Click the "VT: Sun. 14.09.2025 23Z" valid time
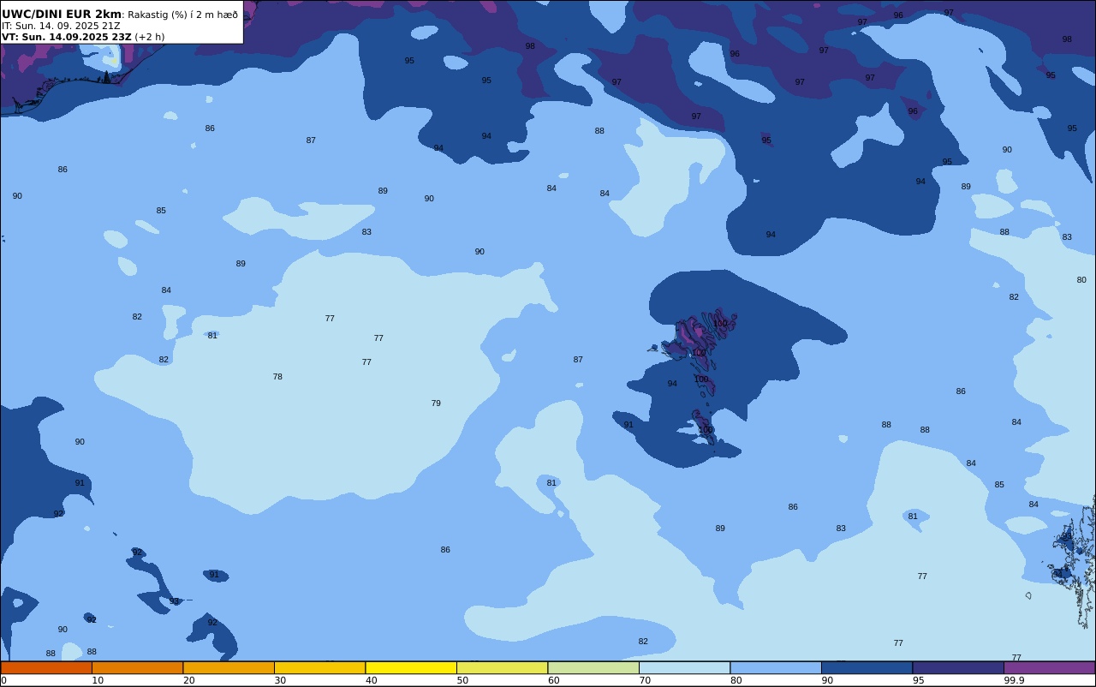This screenshot has width=1096, height=687. [66, 37]
